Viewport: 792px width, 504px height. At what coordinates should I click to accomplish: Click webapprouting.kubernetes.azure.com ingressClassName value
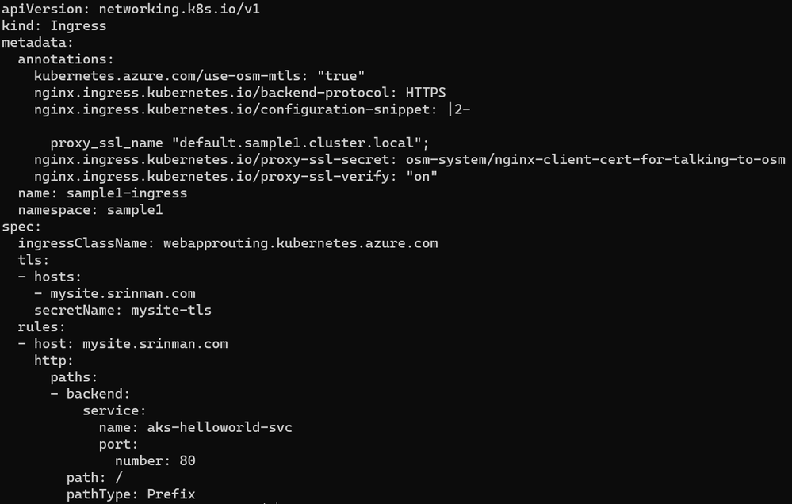click(x=300, y=243)
